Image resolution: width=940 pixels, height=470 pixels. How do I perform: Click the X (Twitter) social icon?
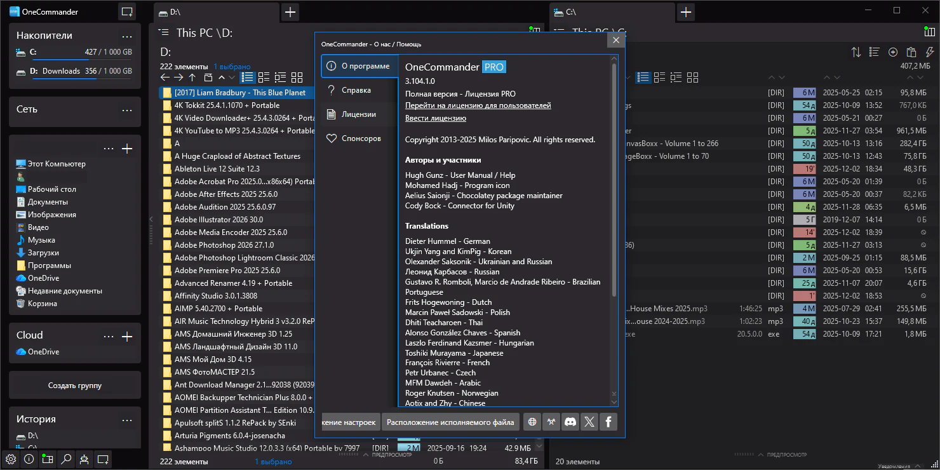589,422
